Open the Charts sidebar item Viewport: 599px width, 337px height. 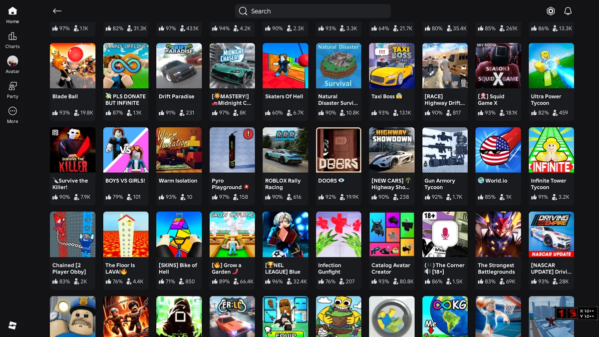pos(12,40)
